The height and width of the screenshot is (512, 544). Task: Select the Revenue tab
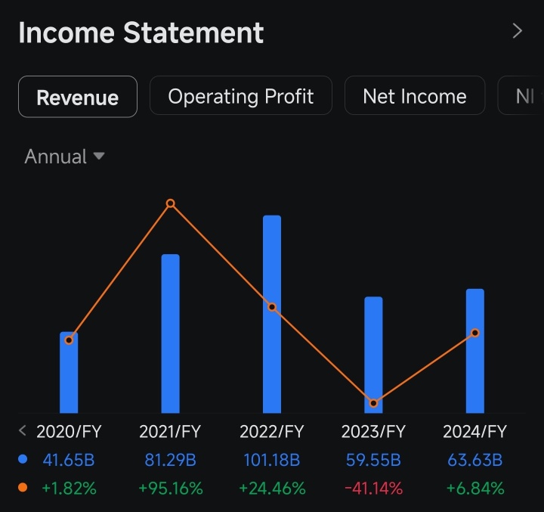point(78,97)
